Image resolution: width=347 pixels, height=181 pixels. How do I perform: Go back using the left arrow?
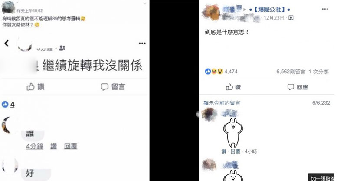pos(7,43)
